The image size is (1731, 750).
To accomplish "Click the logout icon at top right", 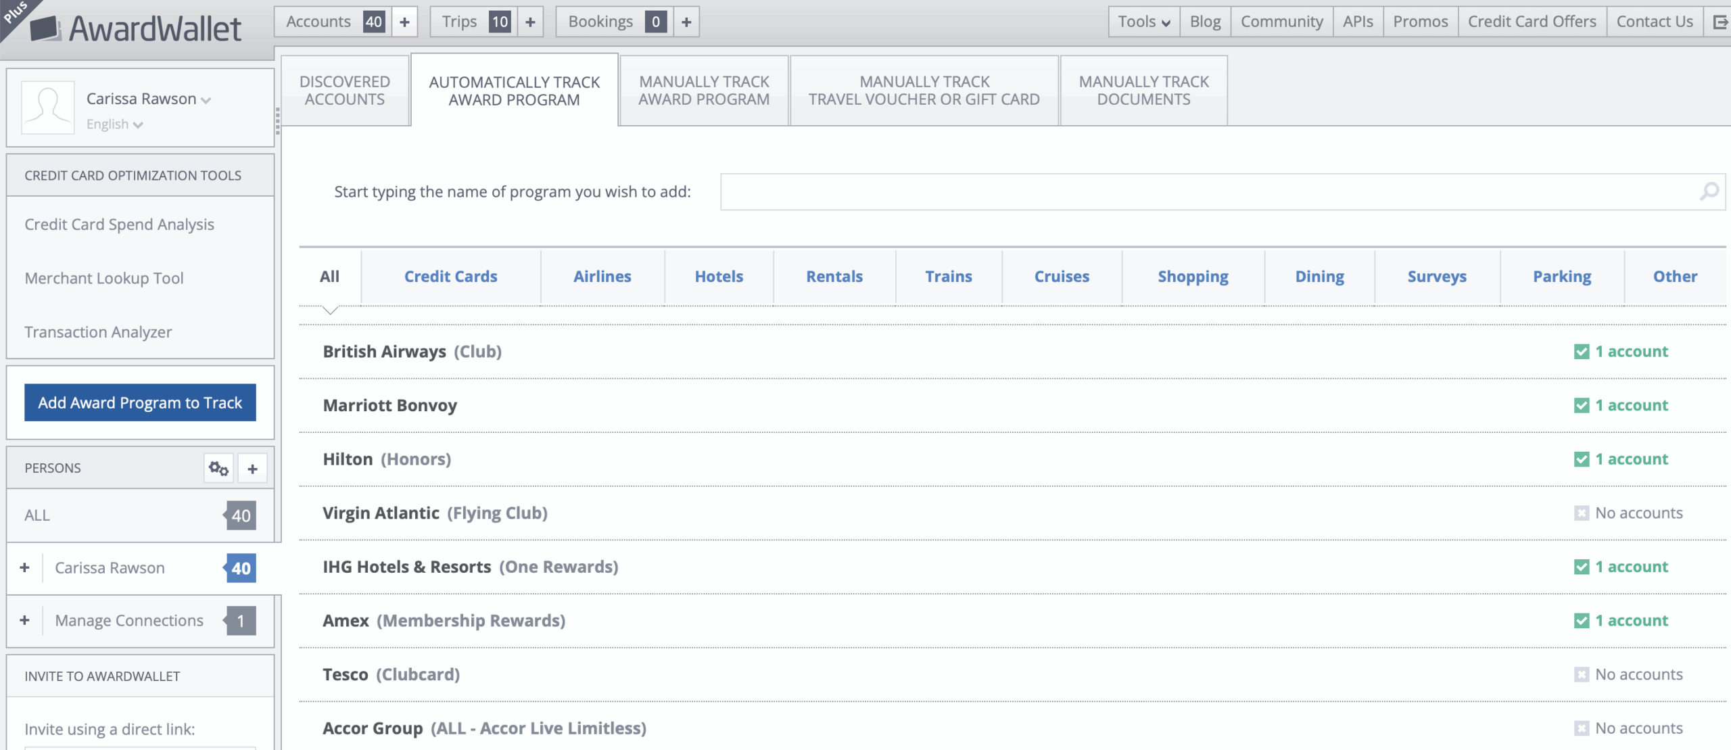I will [1720, 22].
